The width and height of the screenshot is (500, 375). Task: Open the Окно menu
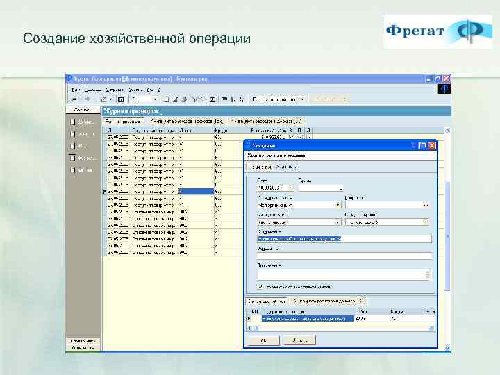click(150, 90)
